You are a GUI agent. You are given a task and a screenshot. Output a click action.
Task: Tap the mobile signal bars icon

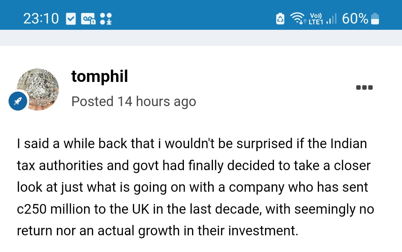pos(331,19)
